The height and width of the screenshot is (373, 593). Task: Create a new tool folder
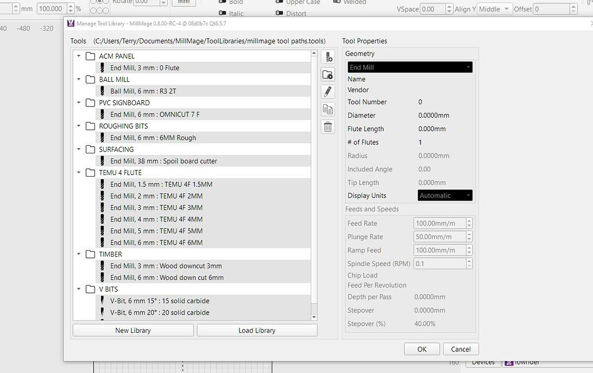coord(328,74)
